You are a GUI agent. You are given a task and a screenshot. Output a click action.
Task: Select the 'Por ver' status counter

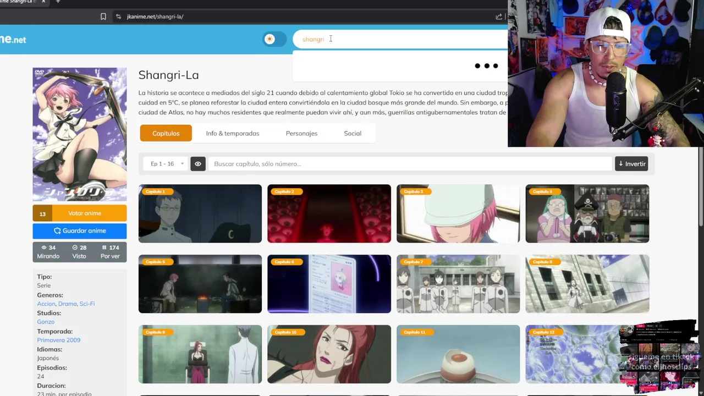coord(110,252)
